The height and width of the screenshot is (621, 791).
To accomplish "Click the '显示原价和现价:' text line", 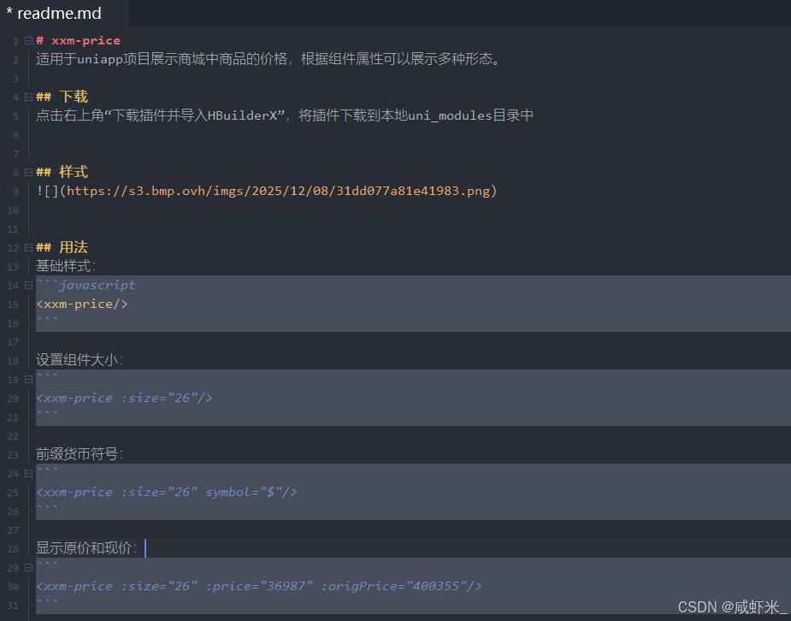I will tap(86, 547).
